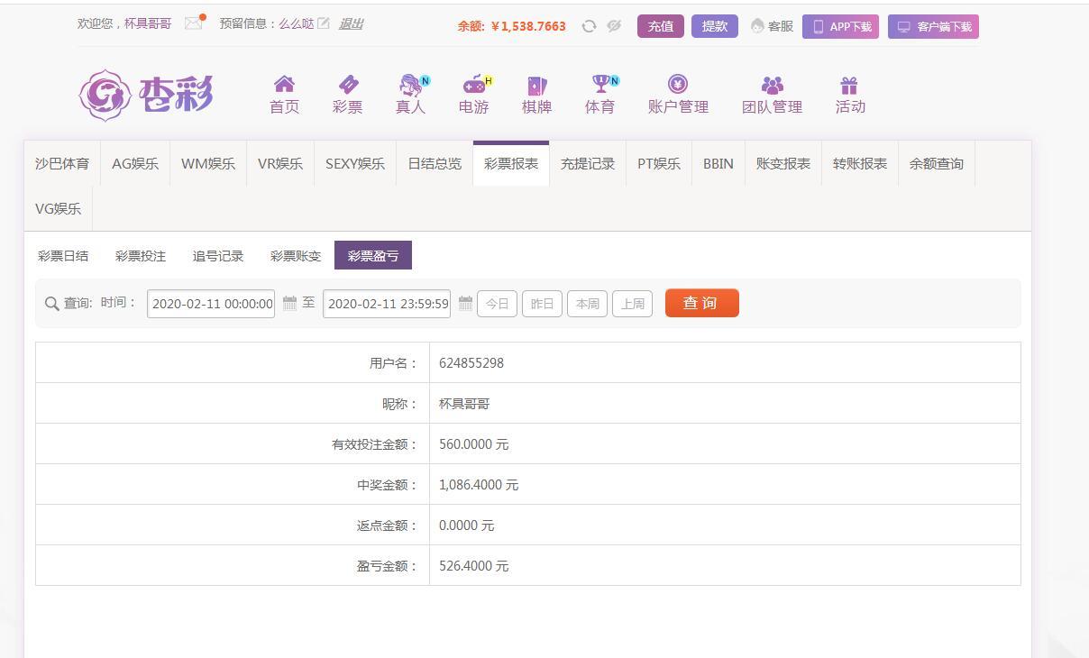Open 账户管理 account management icon
The width and height of the screenshot is (1089, 658).
point(678,86)
